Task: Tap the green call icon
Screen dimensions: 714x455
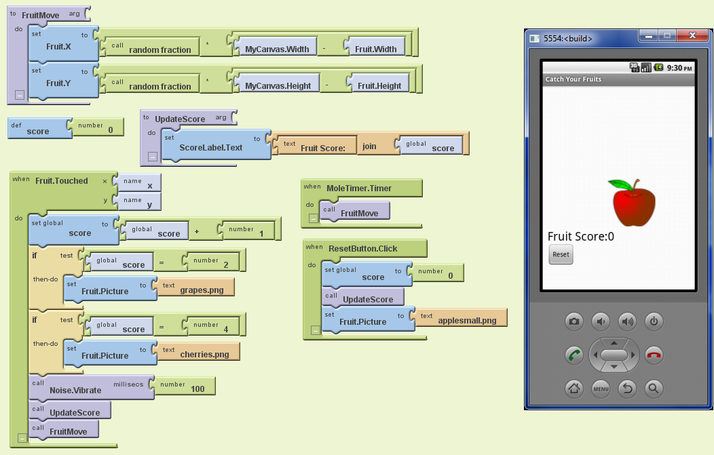Action: click(x=574, y=355)
